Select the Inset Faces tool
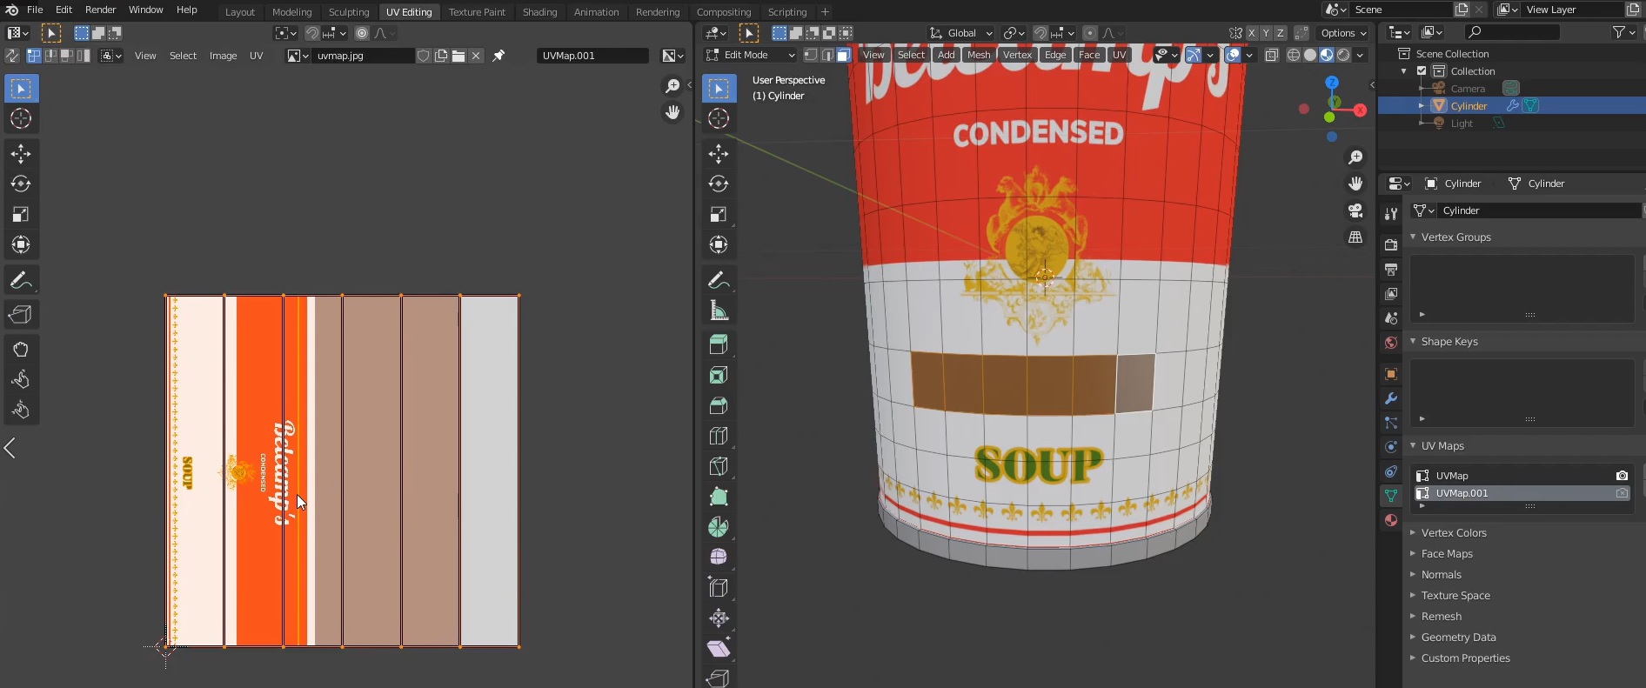 719,375
